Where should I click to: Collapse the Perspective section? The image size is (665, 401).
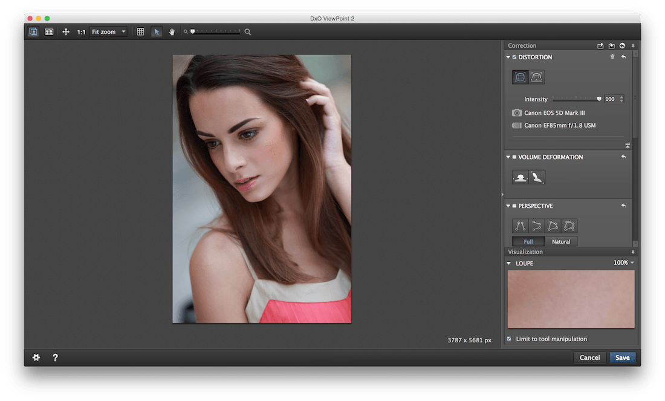(508, 206)
